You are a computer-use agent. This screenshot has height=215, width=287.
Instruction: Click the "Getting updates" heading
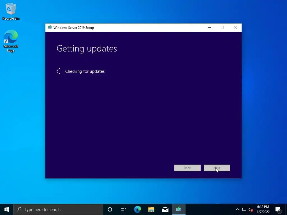[87, 49]
